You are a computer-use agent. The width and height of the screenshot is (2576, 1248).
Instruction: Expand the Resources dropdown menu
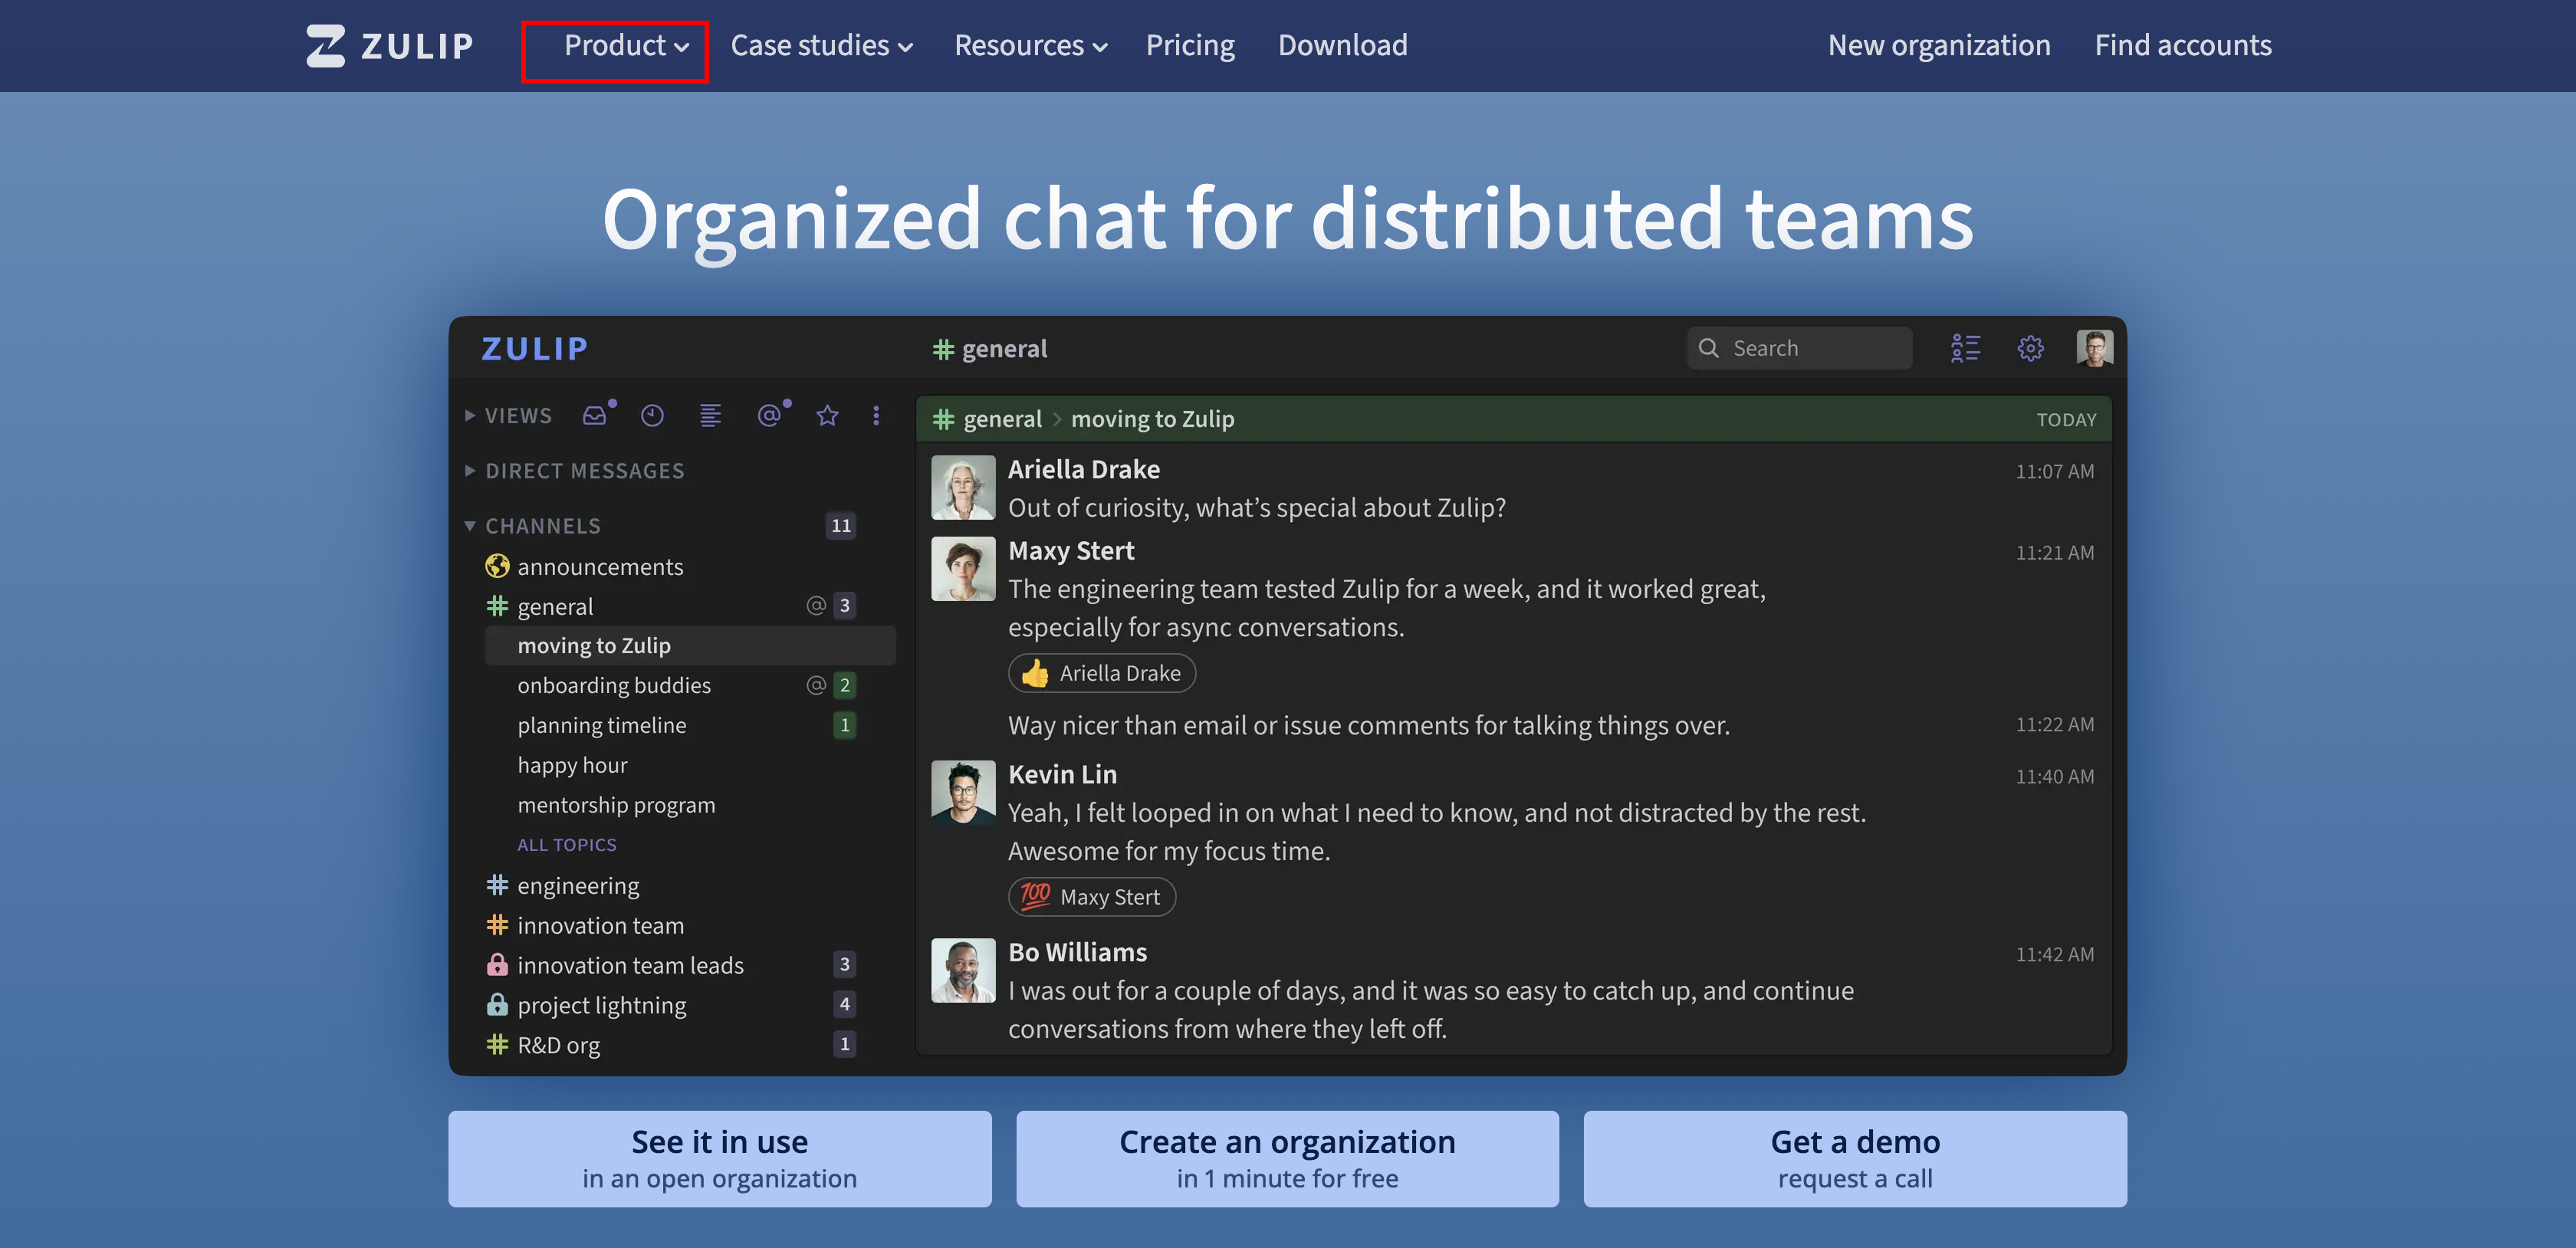coord(1030,46)
